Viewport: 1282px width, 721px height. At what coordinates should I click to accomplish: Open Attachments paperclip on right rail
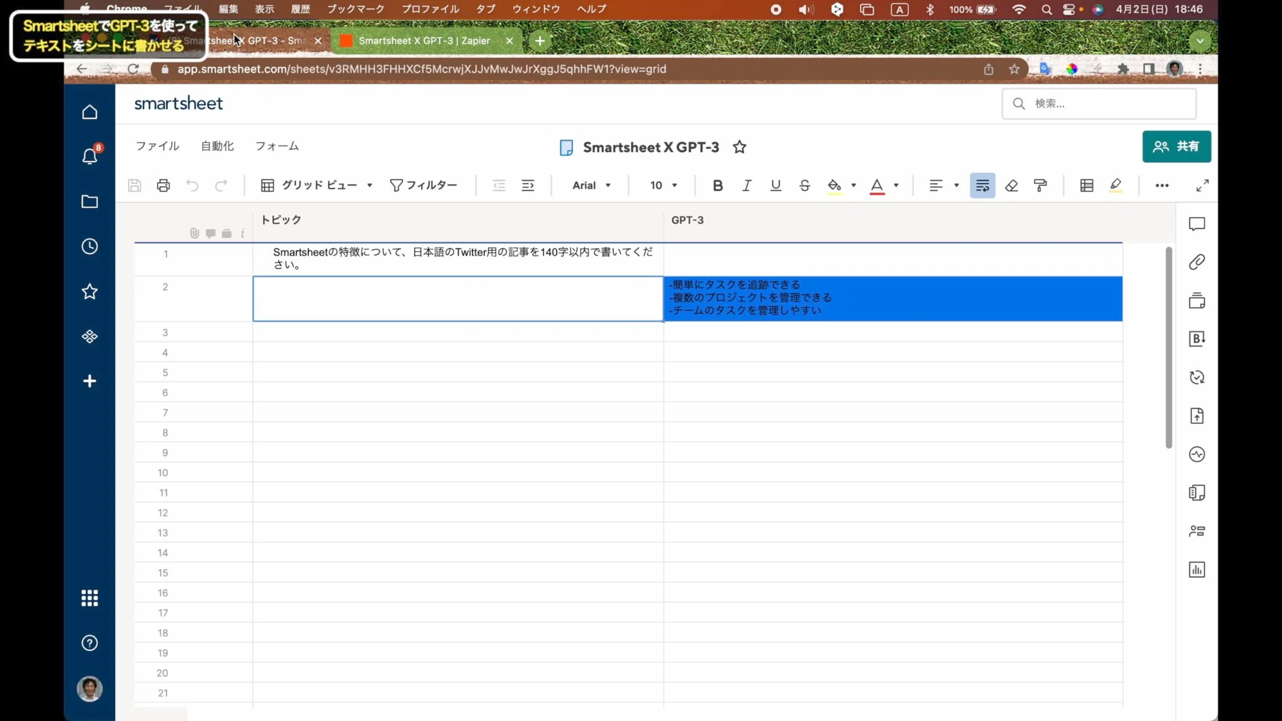tap(1197, 262)
